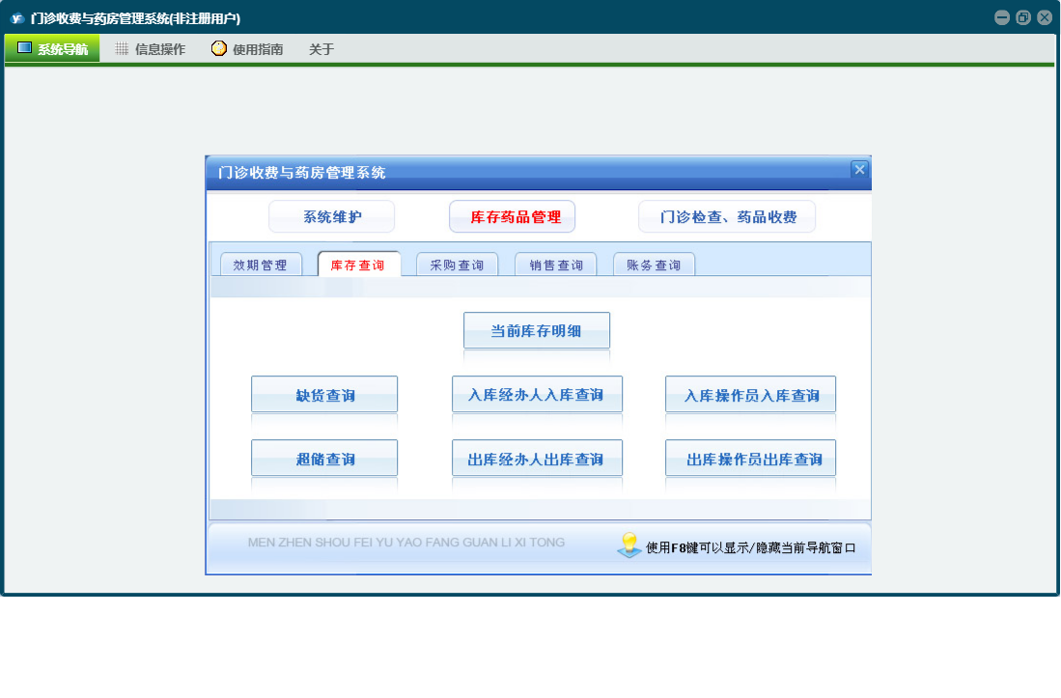
Task: Close the main application window
Action: [1044, 17]
